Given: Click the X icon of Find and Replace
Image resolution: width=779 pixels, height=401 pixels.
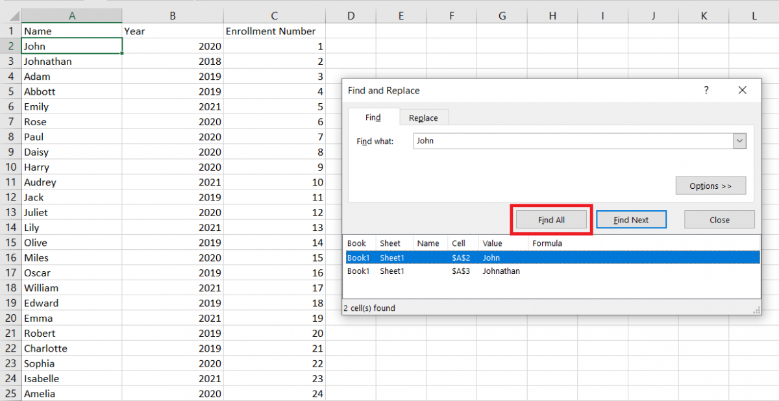Looking at the screenshot, I should tap(743, 91).
